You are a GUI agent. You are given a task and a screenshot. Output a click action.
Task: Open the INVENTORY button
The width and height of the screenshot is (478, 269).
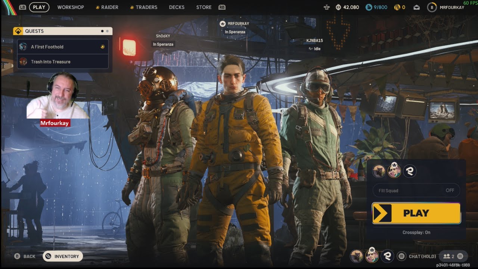tap(63, 256)
